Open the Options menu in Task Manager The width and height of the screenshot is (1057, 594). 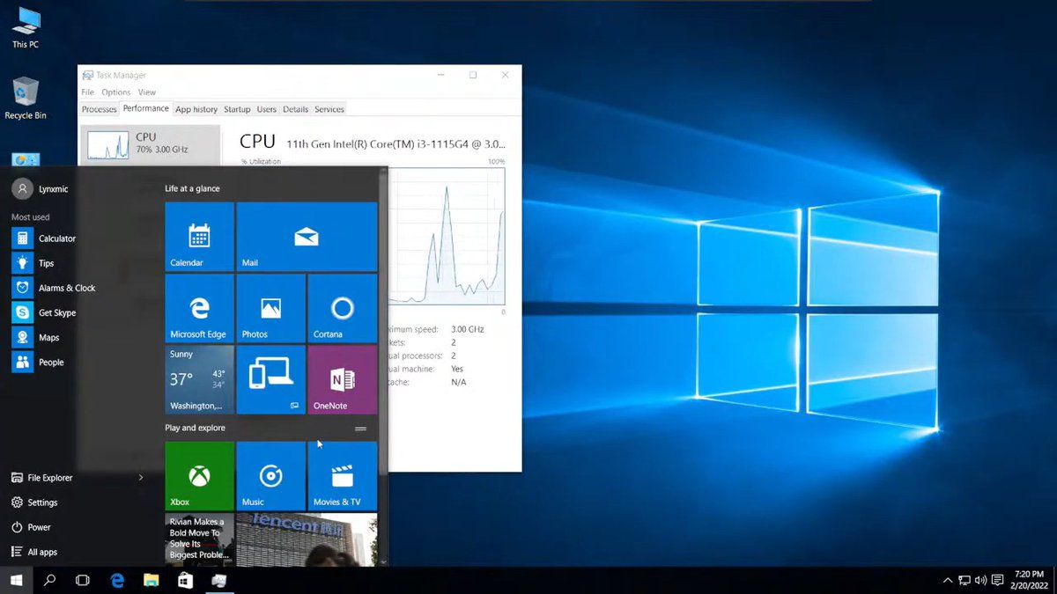pyautogui.click(x=115, y=92)
